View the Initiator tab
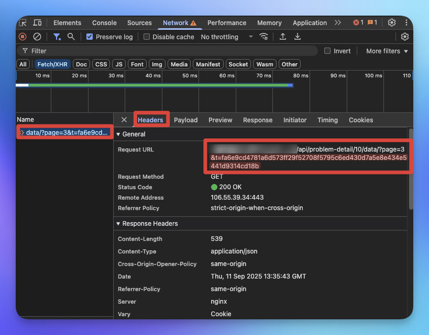Image resolution: width=429 pixels, height=335 pixels. coord(295,120)
